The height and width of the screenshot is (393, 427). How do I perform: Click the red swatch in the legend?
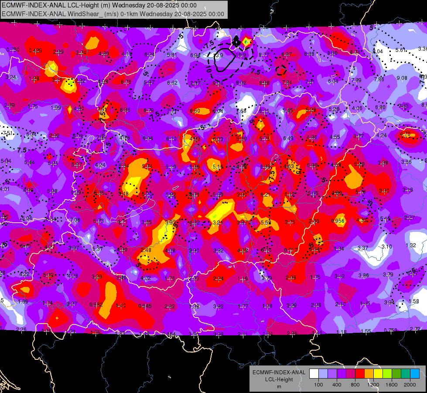click(x=360, y=374)
